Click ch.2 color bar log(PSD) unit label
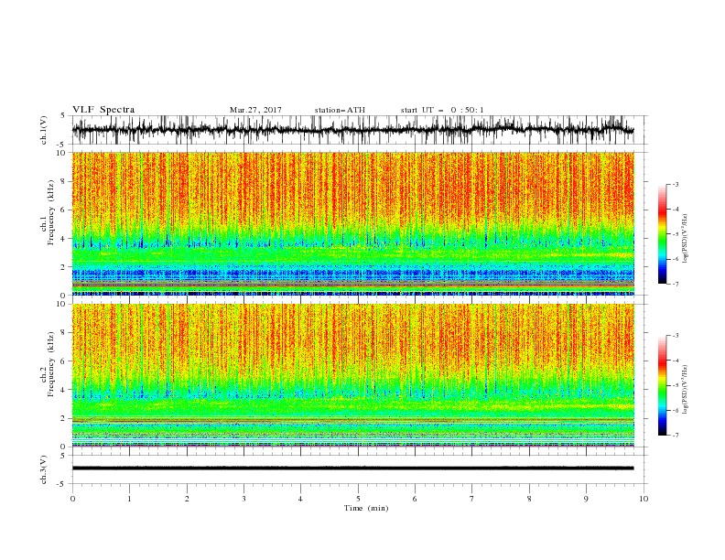The width and height of the screenshot is (725, 560). 686,390
